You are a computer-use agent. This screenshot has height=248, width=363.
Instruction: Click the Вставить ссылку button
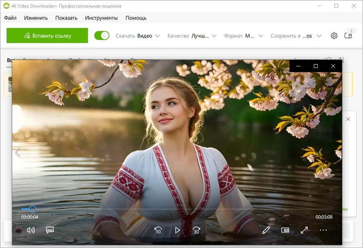pyautogui.click(x=47, y=35)
